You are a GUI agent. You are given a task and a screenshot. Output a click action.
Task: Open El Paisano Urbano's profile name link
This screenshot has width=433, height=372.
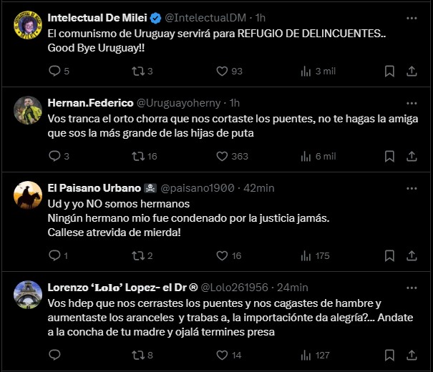click(x=94, y=188)
